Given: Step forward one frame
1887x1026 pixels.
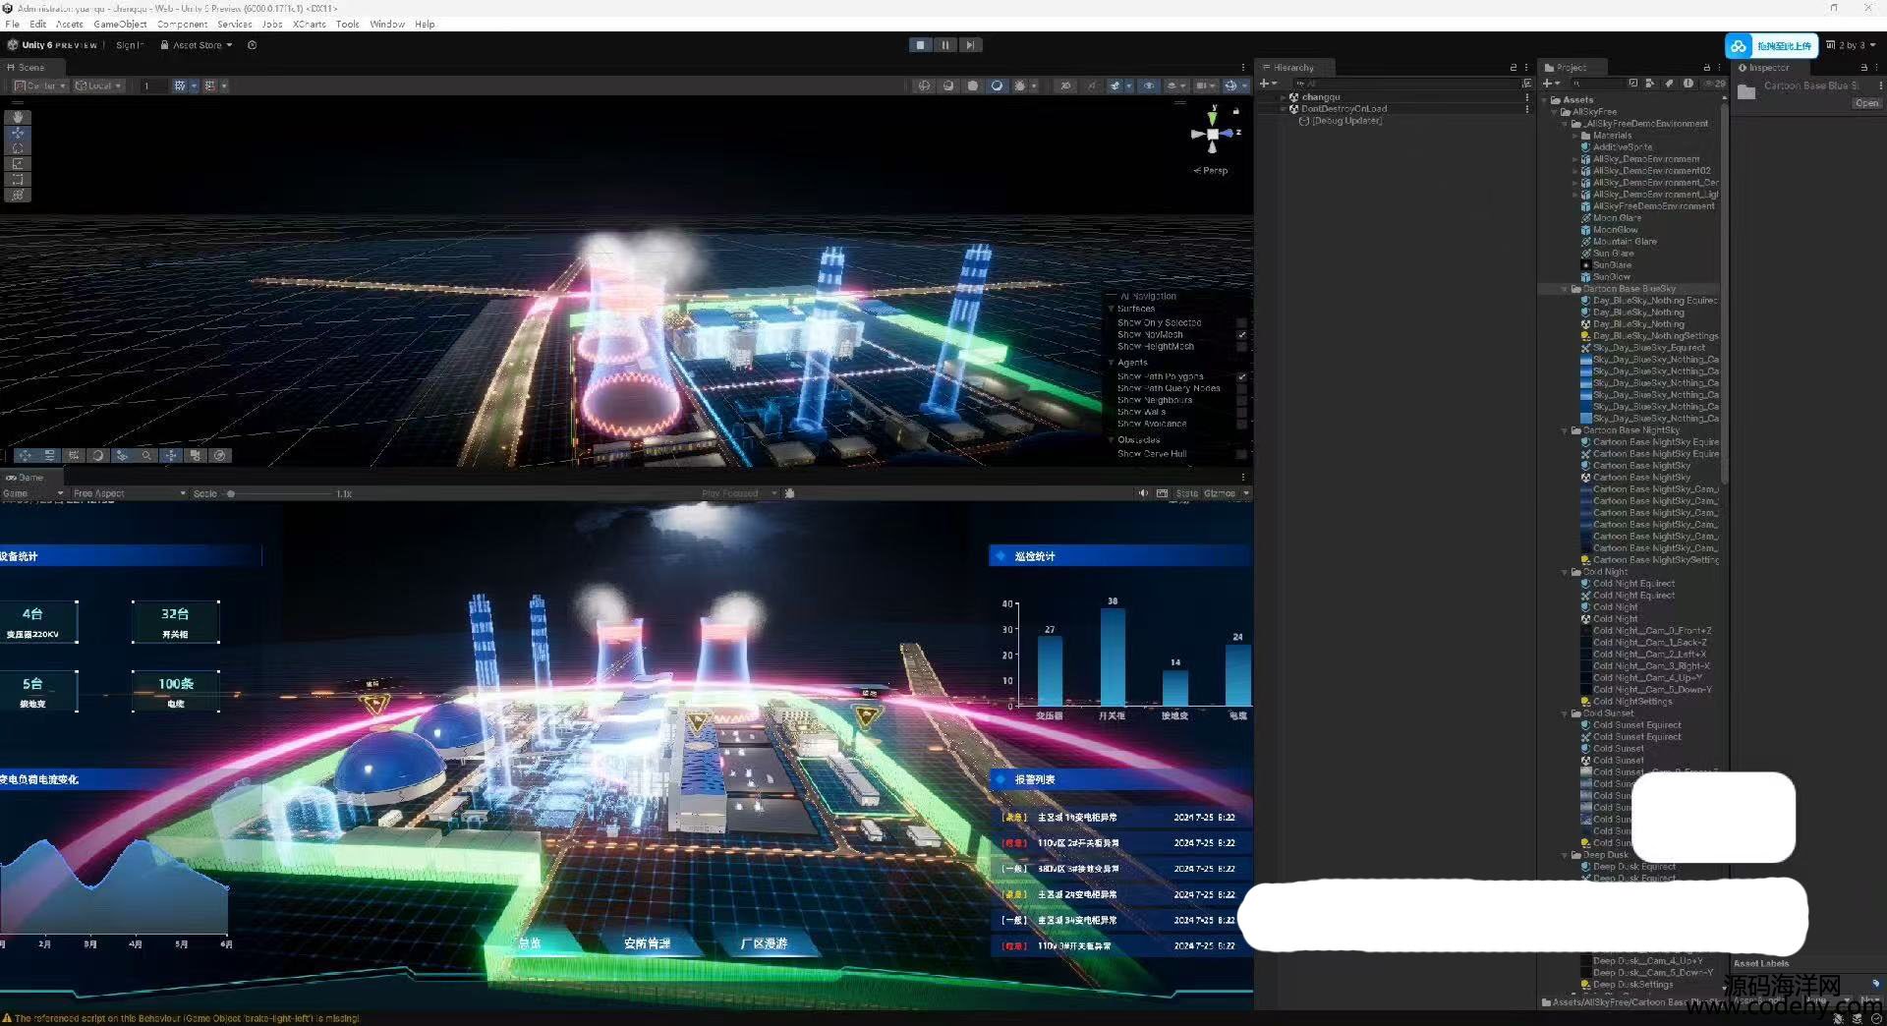Looking at the screenshot, I should tap(970, 45).
